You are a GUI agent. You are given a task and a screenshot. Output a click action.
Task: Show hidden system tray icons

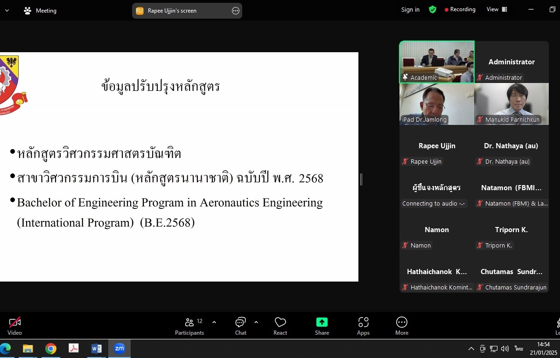coord(471,349)
